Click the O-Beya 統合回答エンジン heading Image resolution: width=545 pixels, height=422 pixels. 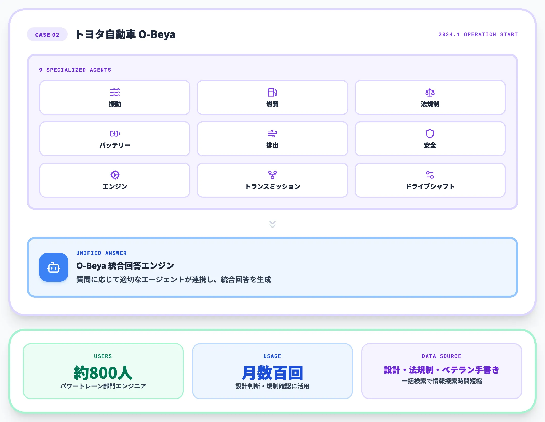pyautogui.click(x=125, y=266)
